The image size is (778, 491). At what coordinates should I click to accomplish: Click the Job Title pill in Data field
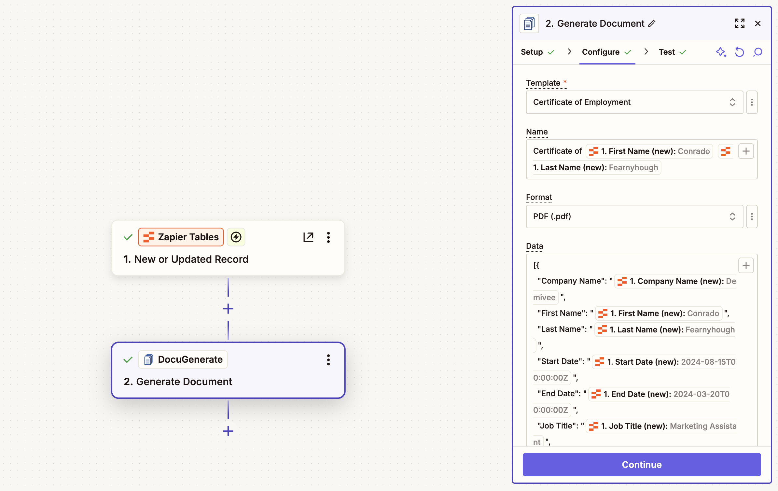[x=661, y=426]
